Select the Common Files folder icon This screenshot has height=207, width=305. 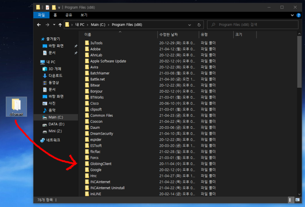pyautogui.click(x=87, y=115)
